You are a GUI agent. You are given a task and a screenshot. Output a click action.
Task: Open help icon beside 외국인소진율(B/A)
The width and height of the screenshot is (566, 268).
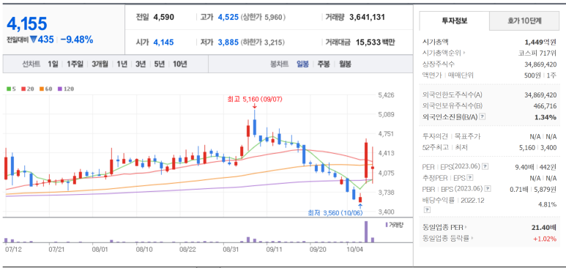pos(483,117)
